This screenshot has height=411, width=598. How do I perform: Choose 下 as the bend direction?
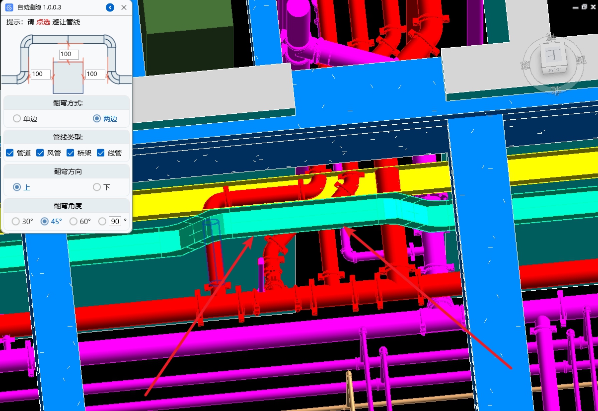tap(97, 187)
